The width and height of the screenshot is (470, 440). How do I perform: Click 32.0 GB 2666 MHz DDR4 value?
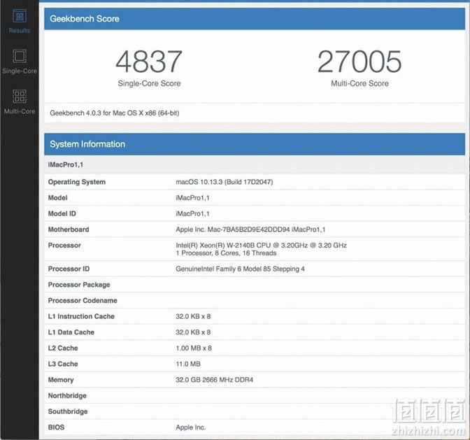tap(214, 380)
